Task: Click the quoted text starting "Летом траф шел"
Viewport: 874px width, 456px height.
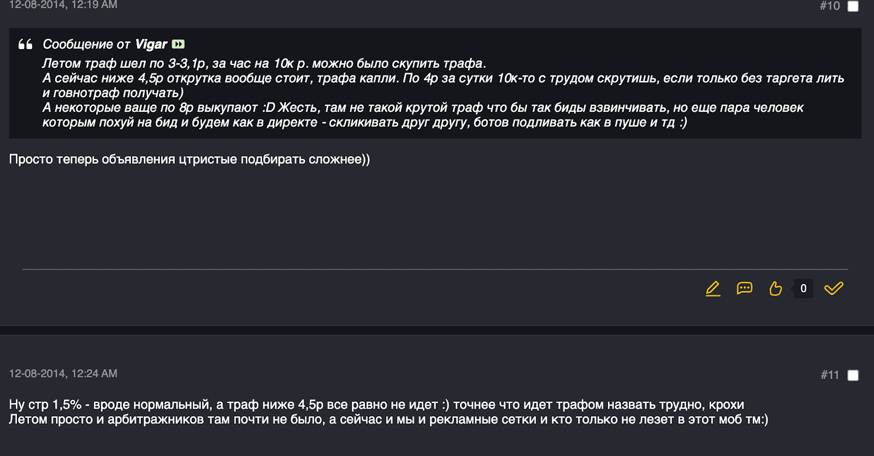Action: 264,63
